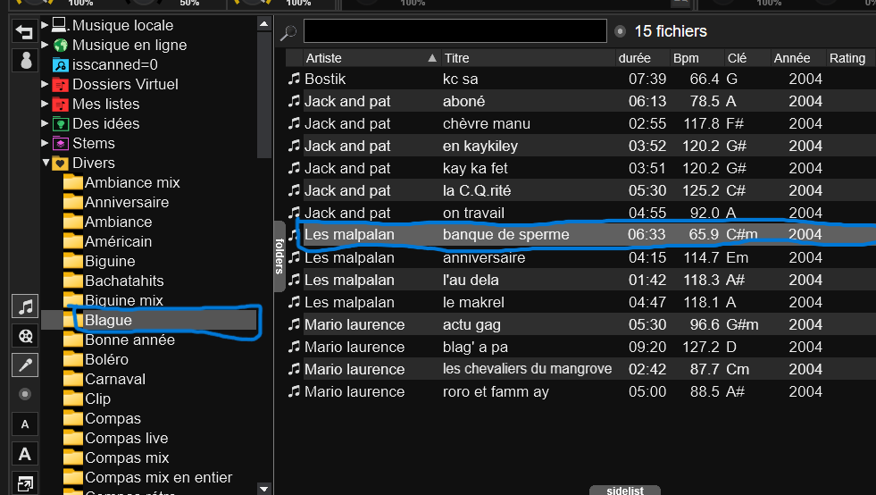Click the small letter A font icon
876x495 pixels.
(x=25, y=424)
